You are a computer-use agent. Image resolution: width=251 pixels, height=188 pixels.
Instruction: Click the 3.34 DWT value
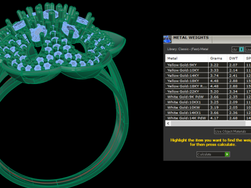tap(233, 91)
